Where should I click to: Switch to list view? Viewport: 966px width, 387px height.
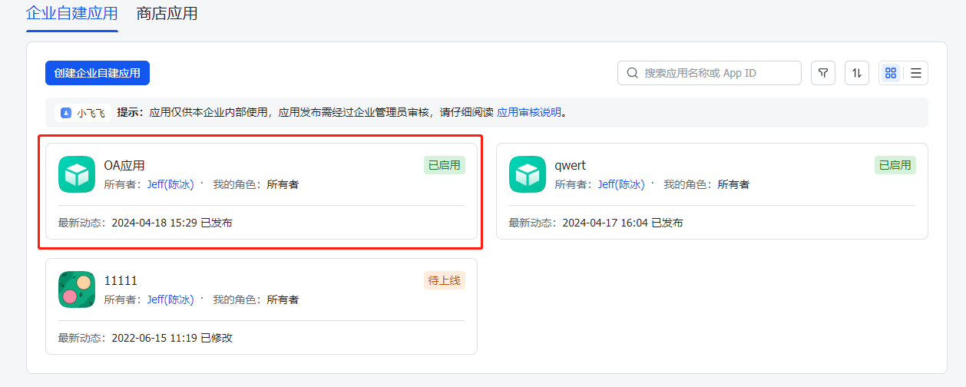click(916, 73)
